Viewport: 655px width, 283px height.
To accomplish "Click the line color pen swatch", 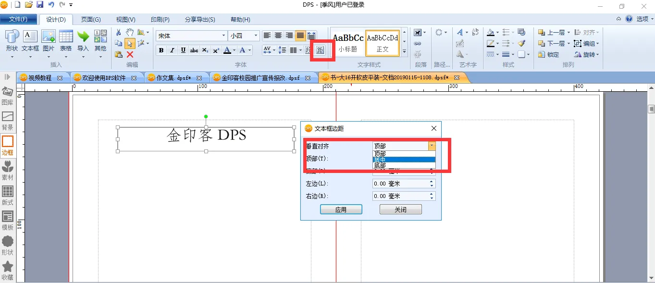I will point(490,43).
